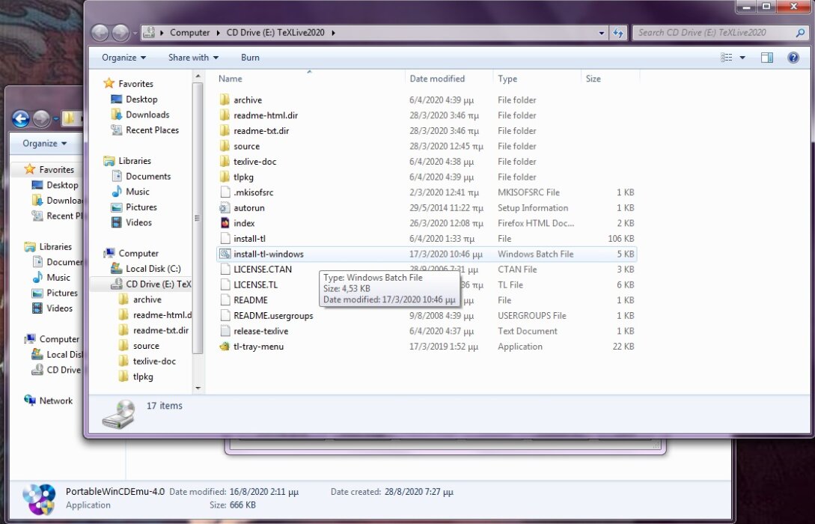This screenshot has width=815, height=524.
Task: Open Downloads in front window navigation pane
Action: click(147, 115)
